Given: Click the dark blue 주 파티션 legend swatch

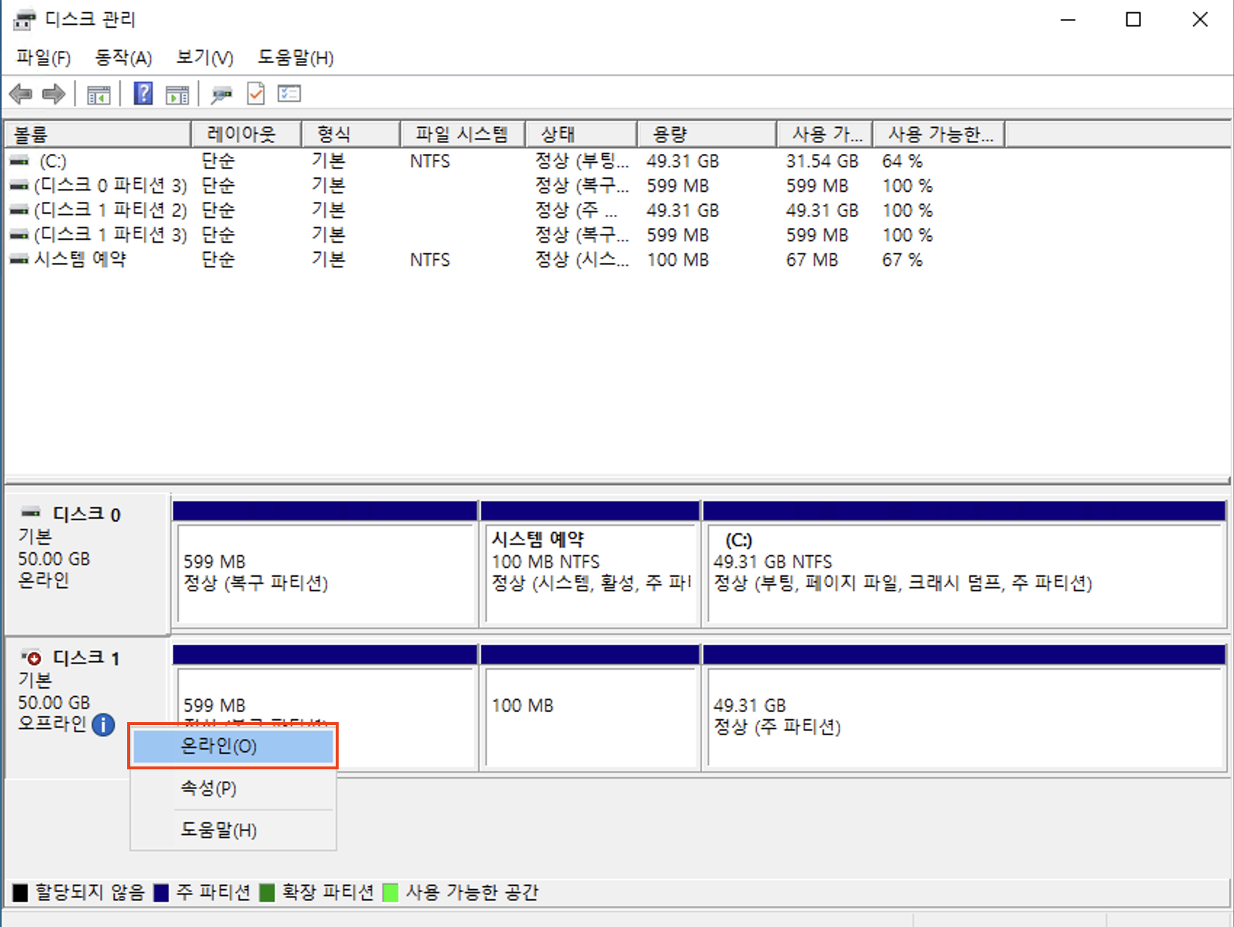Looking at the screenshot, I should pos(161,892).
